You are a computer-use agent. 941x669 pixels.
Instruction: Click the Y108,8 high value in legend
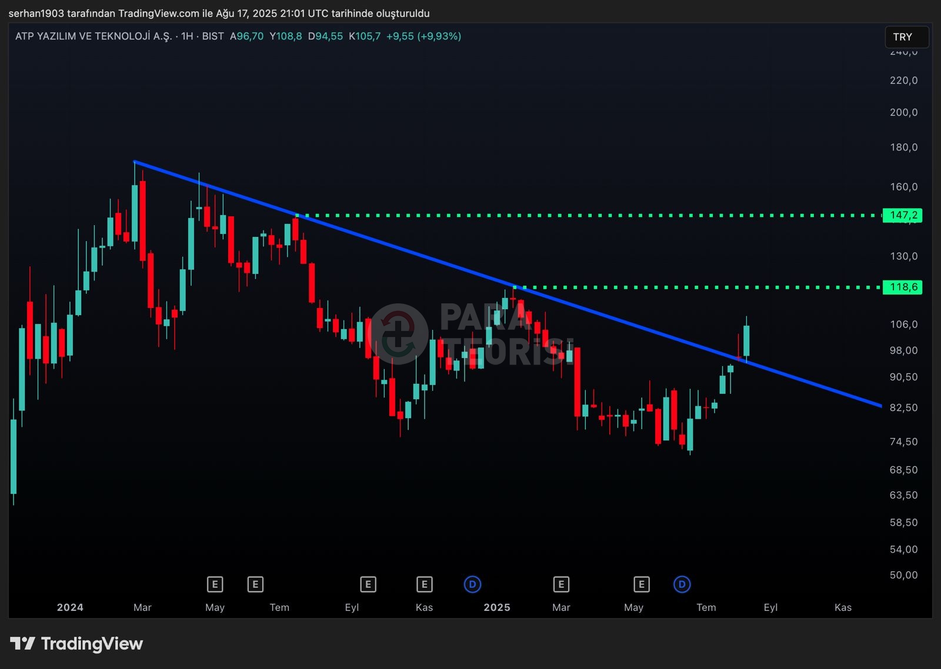pos(286,36)
